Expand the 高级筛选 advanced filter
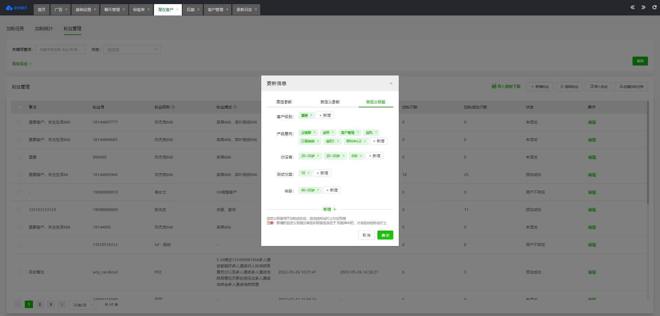Screen dimensions: 660x316 pyautogui.click(x=22, y=64)
